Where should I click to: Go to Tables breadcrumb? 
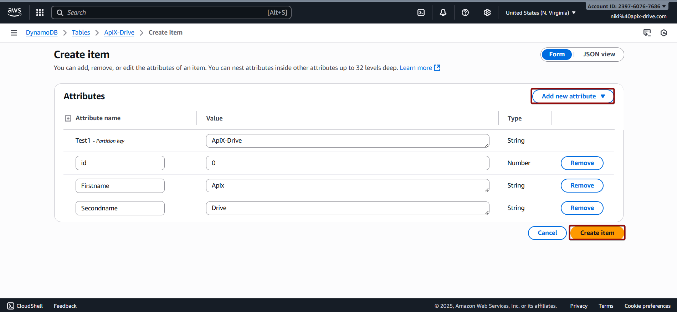(81, 32)
